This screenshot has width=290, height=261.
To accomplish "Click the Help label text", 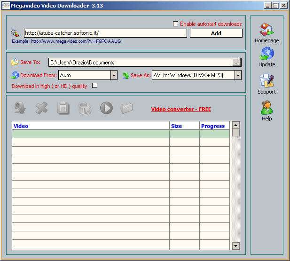I will tap(266, 119).
